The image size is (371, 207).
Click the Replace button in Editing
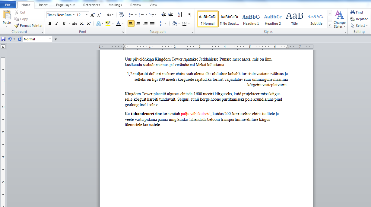click(359, 19)
